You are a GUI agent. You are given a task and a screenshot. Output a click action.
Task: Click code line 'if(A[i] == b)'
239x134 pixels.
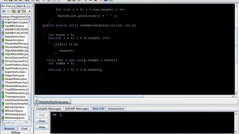(x=66, y=44)
